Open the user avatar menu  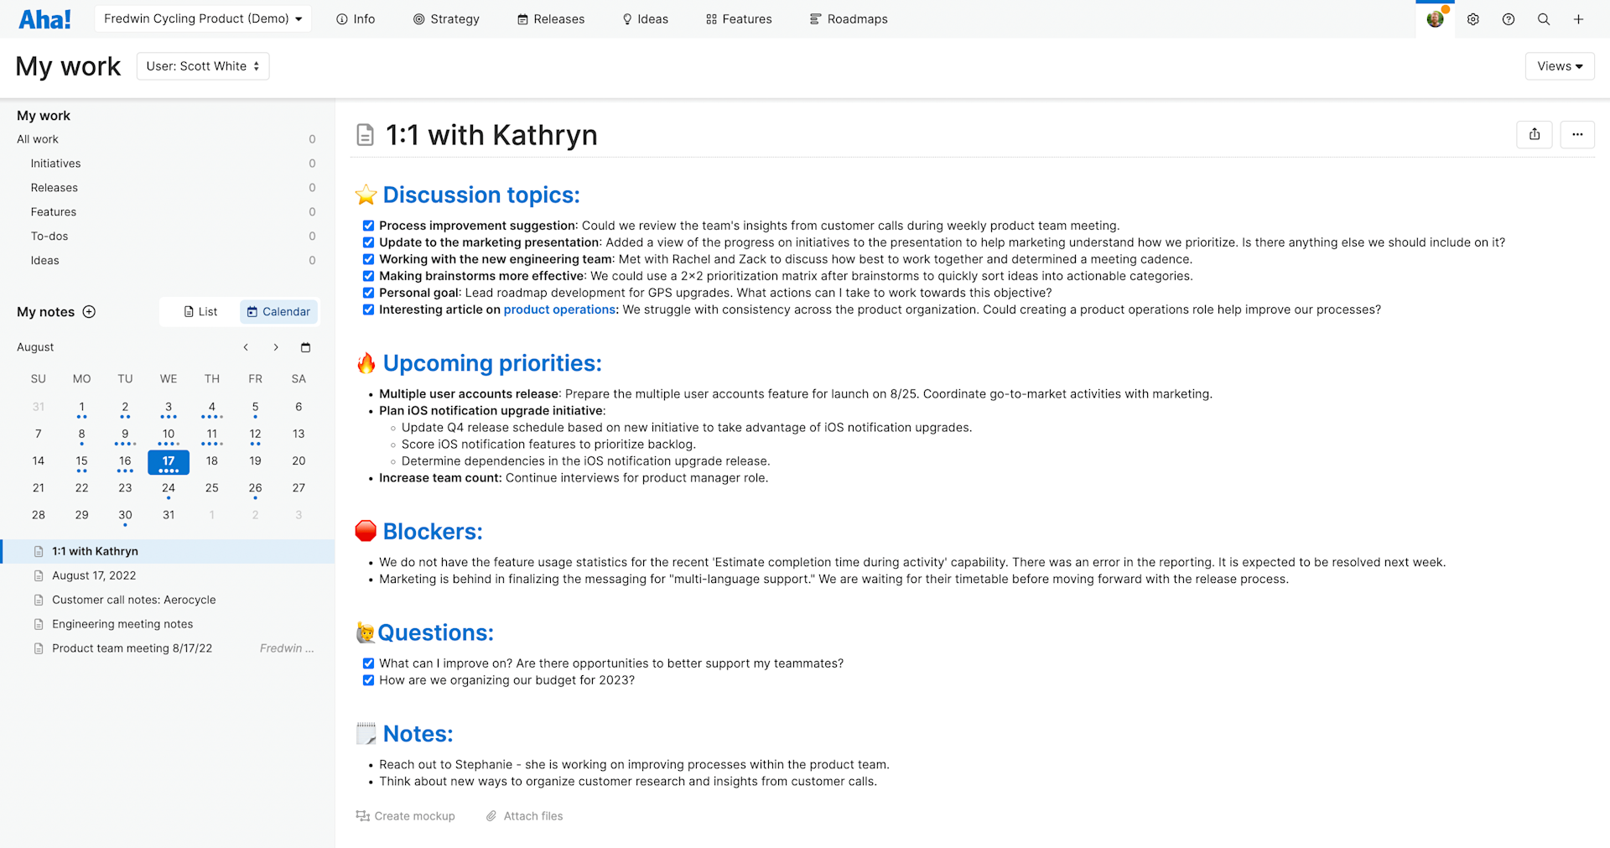pyautogui.click(x=1436, y=18)
